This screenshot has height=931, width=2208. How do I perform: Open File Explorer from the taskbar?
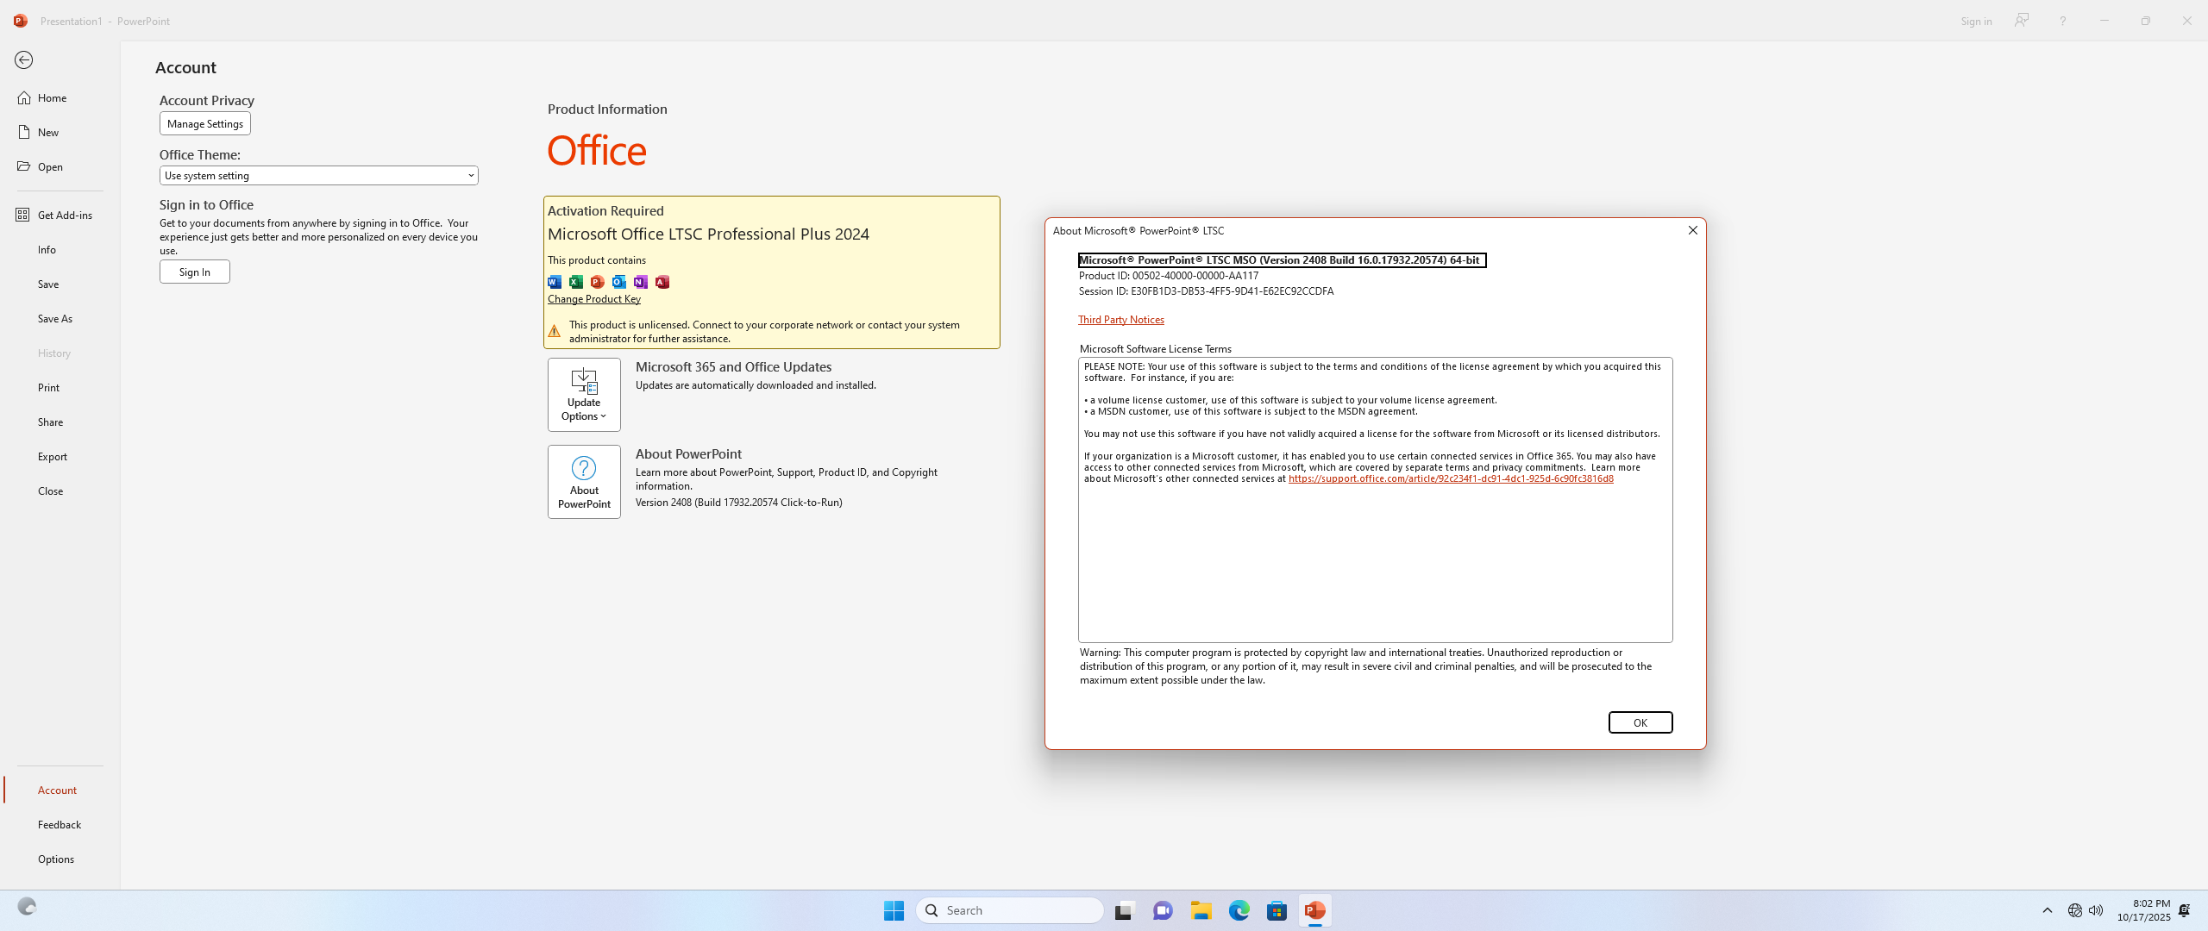pos(1201,910)
